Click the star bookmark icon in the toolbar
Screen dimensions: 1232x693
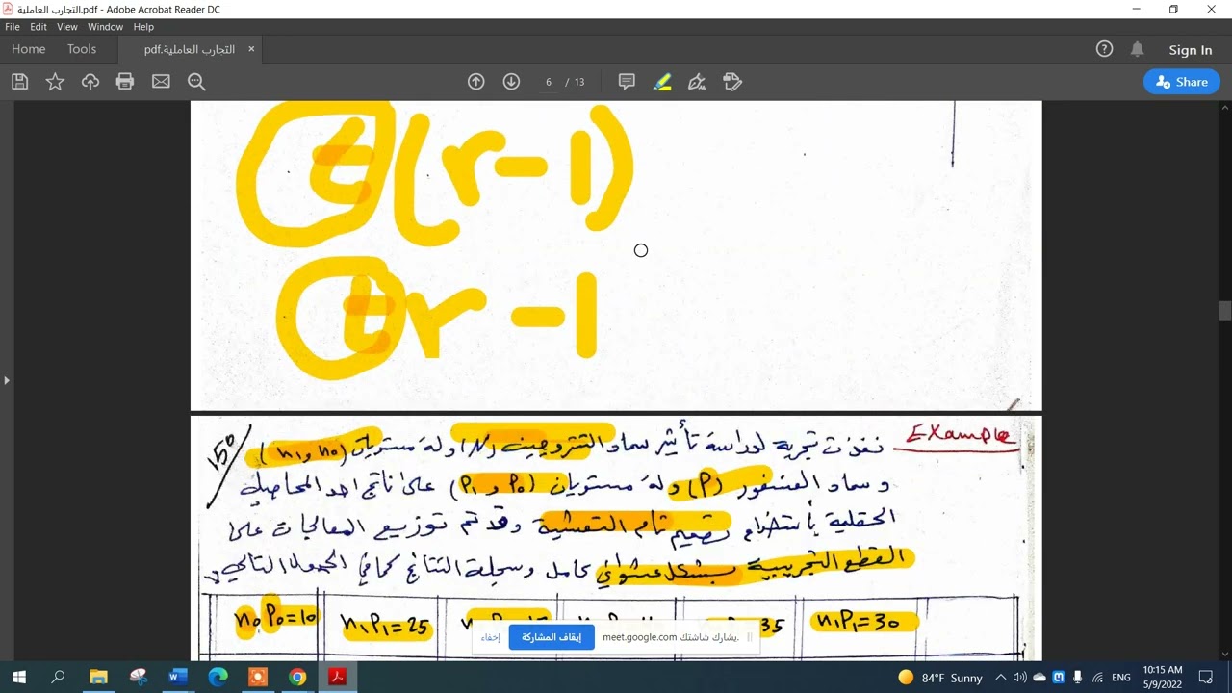(x=55, y=82)
